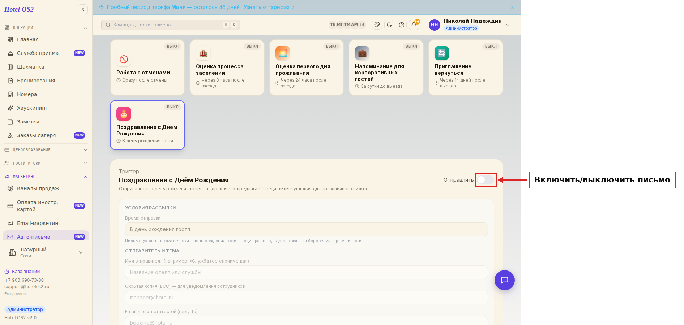Select the Поздравление с Днём Рождения card
The width and height of the screenshot is (684, 325).
click(148, 125)
